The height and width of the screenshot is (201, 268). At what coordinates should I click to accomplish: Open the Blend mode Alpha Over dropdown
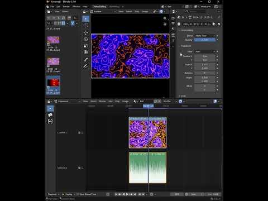tap(205, 36)
